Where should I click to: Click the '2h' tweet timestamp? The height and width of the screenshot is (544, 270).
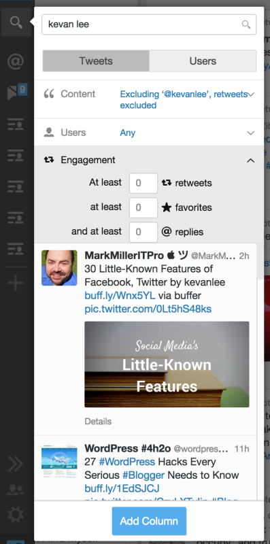244,256
